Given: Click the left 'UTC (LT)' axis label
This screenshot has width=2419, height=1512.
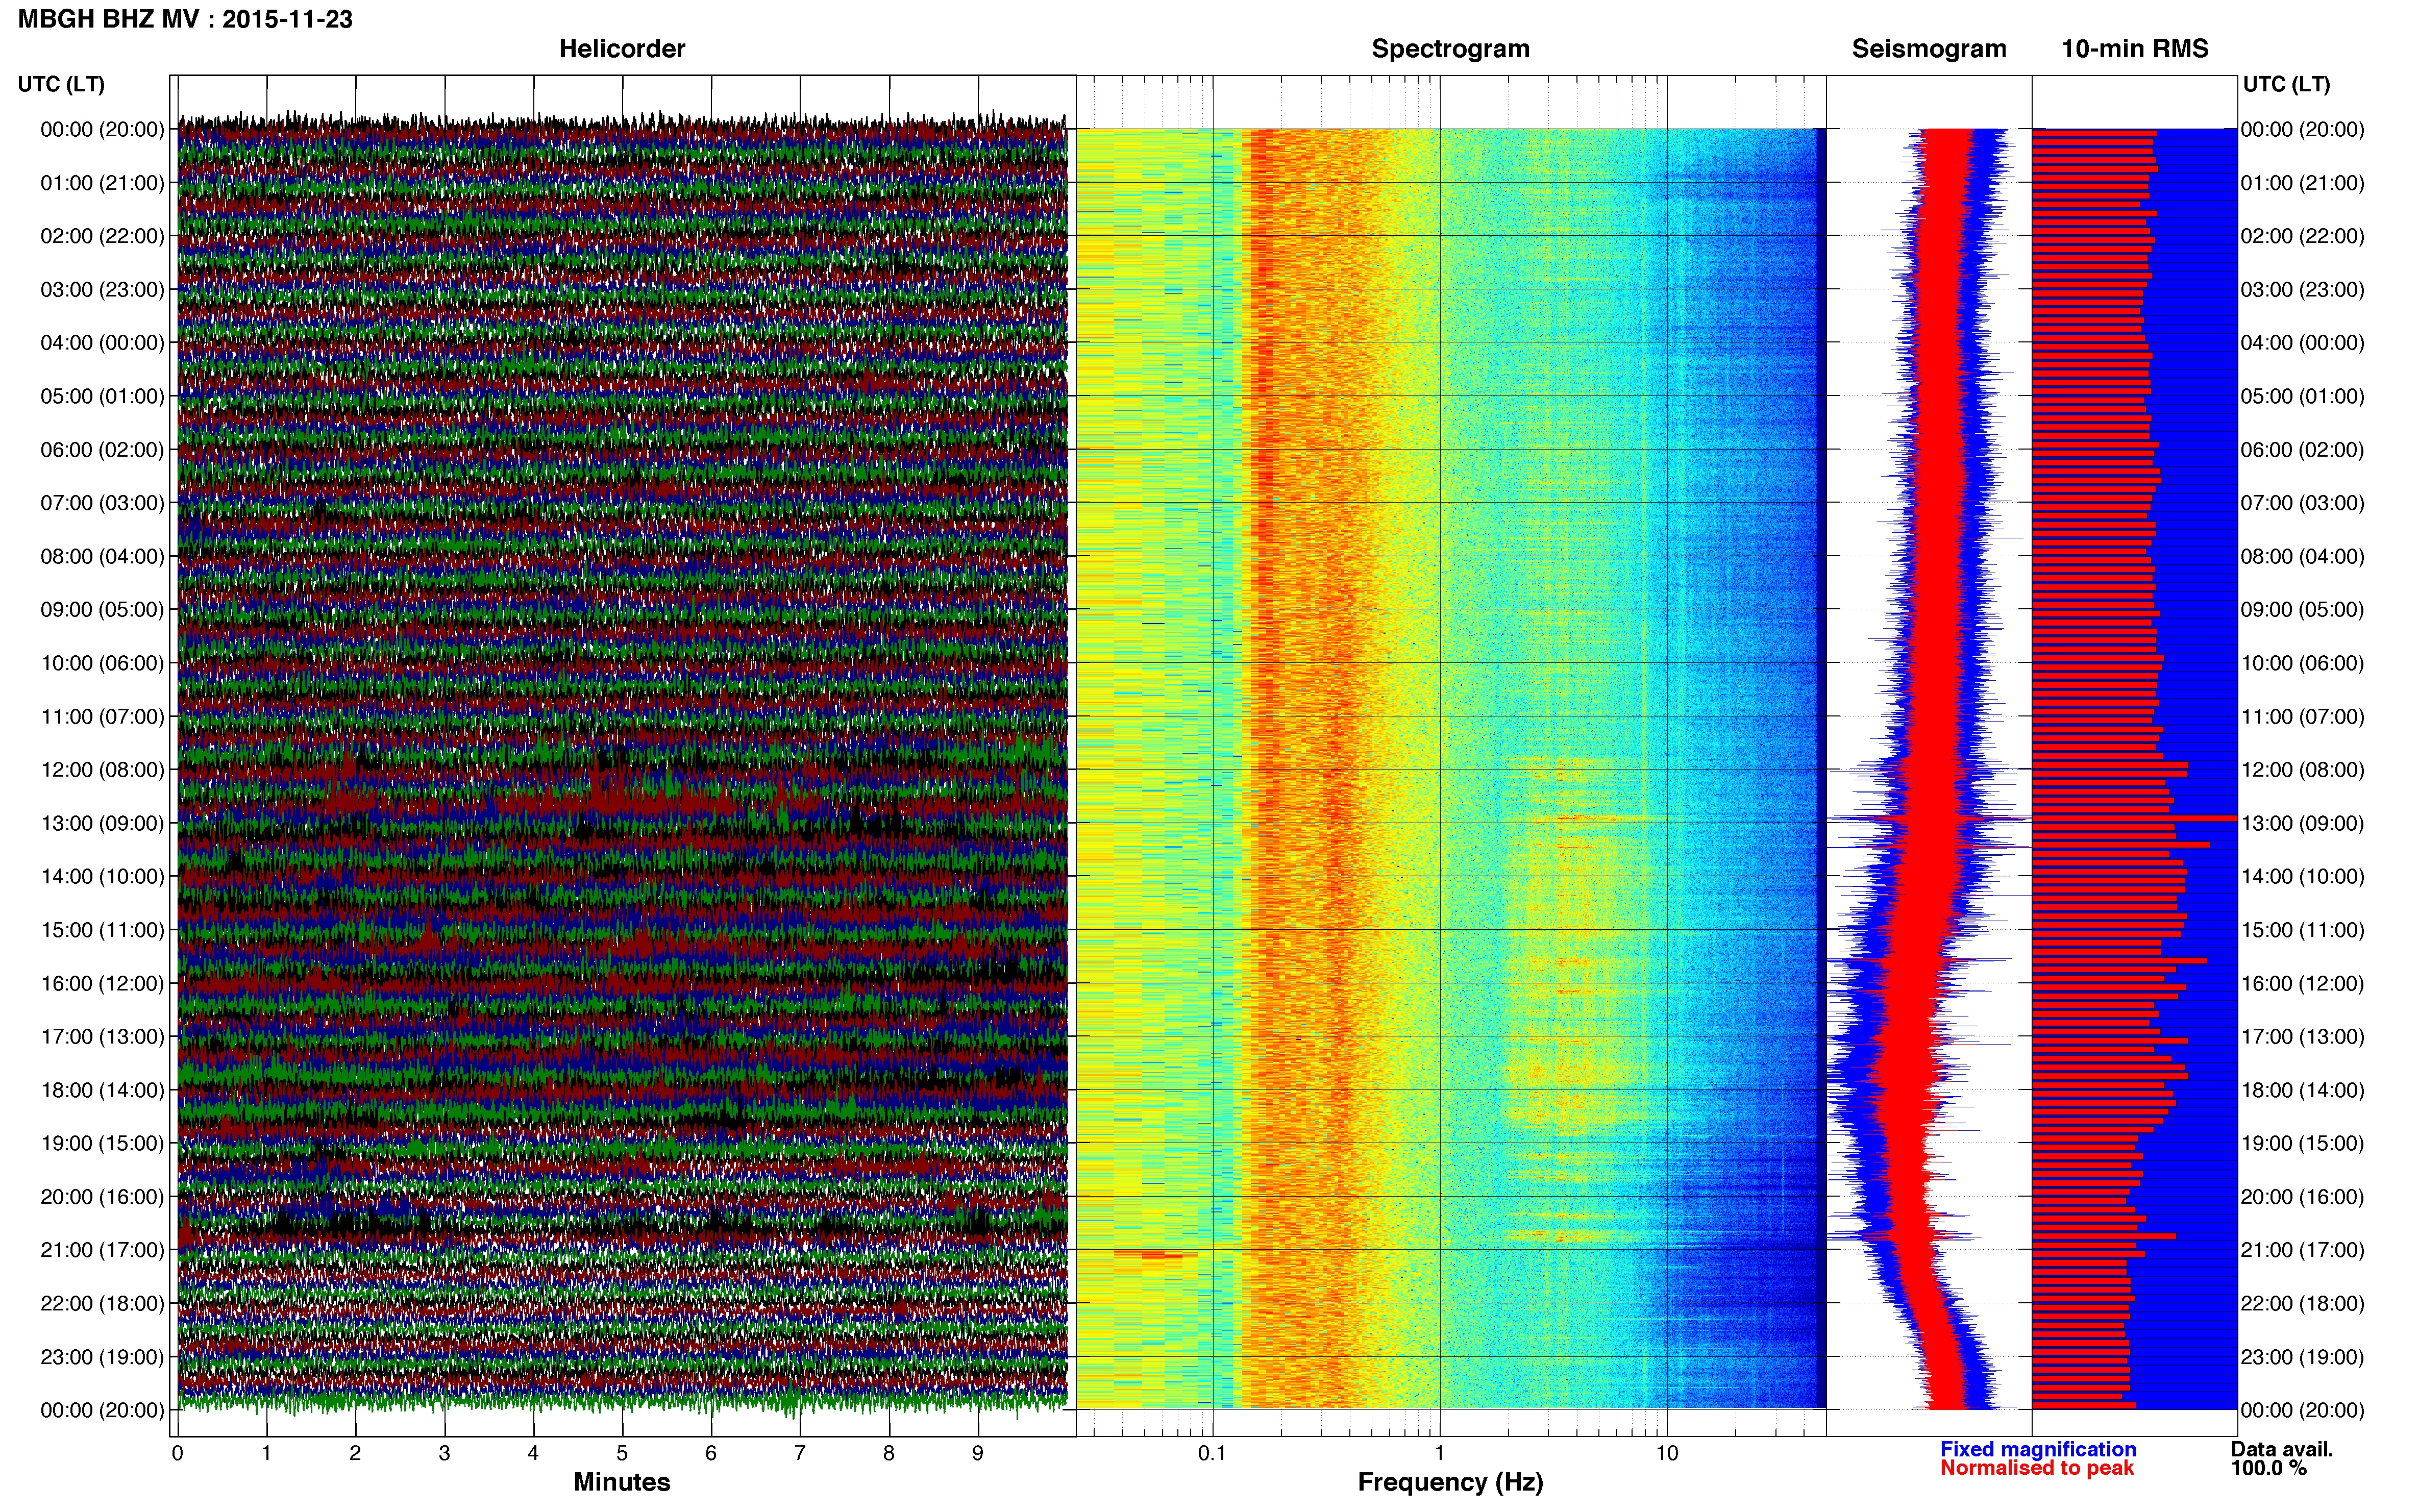Looking at the screenshot, I should [x=61, y=84].
